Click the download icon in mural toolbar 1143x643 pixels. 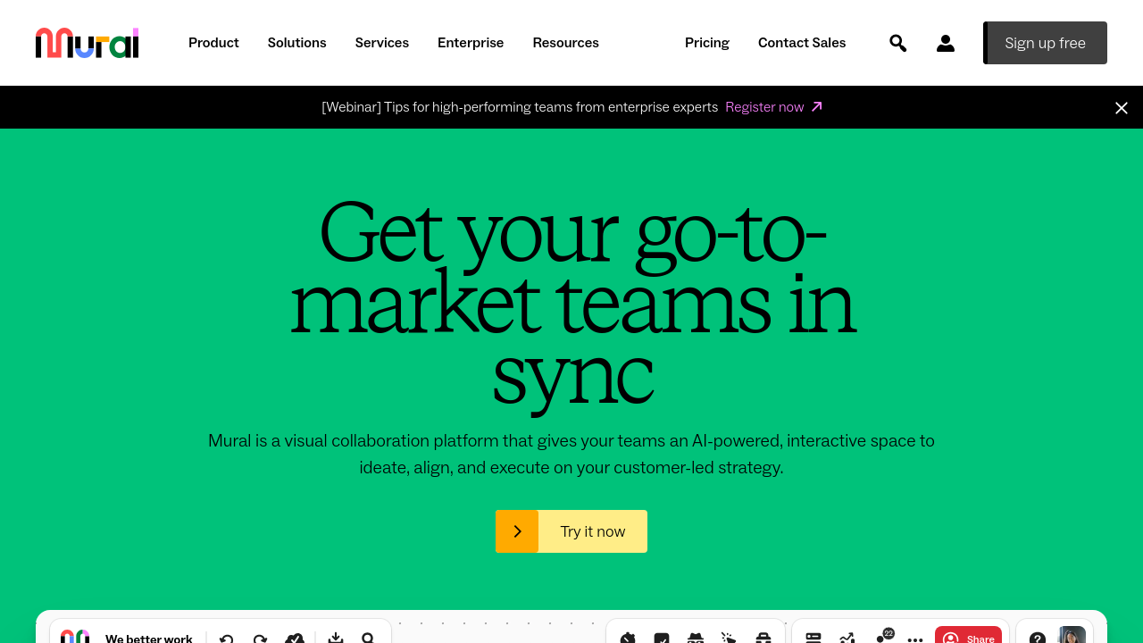tap(336, 638)
